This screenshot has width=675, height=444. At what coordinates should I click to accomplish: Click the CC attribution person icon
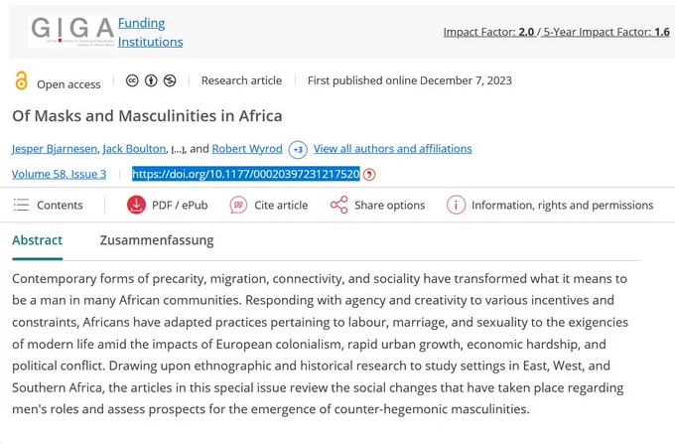point(151,80)
